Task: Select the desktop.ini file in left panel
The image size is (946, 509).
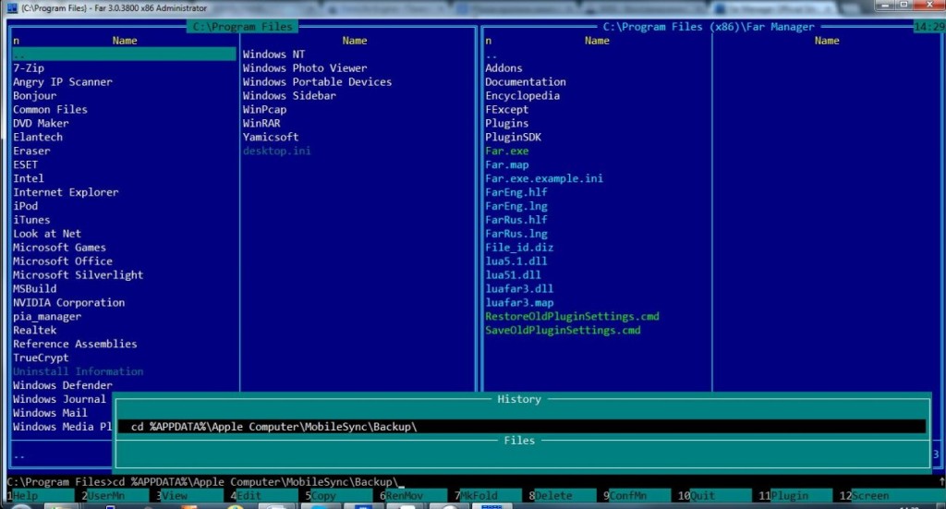Action: [274, 151]
